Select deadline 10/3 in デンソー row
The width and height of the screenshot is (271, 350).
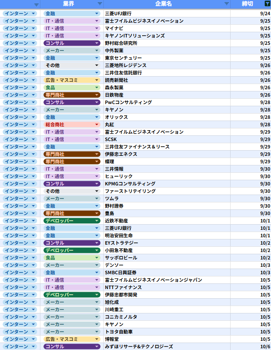(x=251, y=265)
